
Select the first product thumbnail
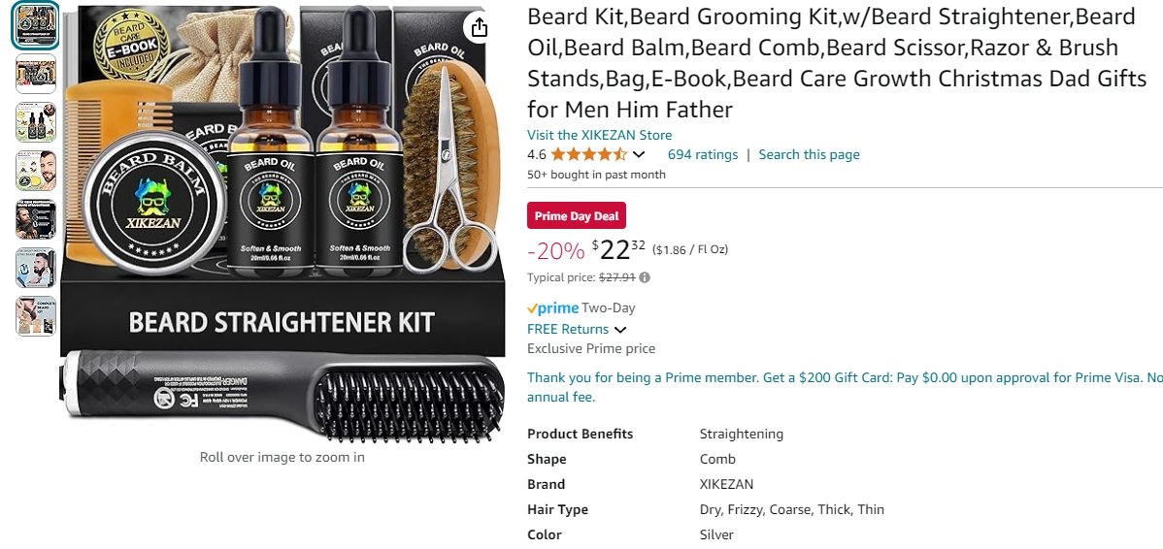coord(36,25)
